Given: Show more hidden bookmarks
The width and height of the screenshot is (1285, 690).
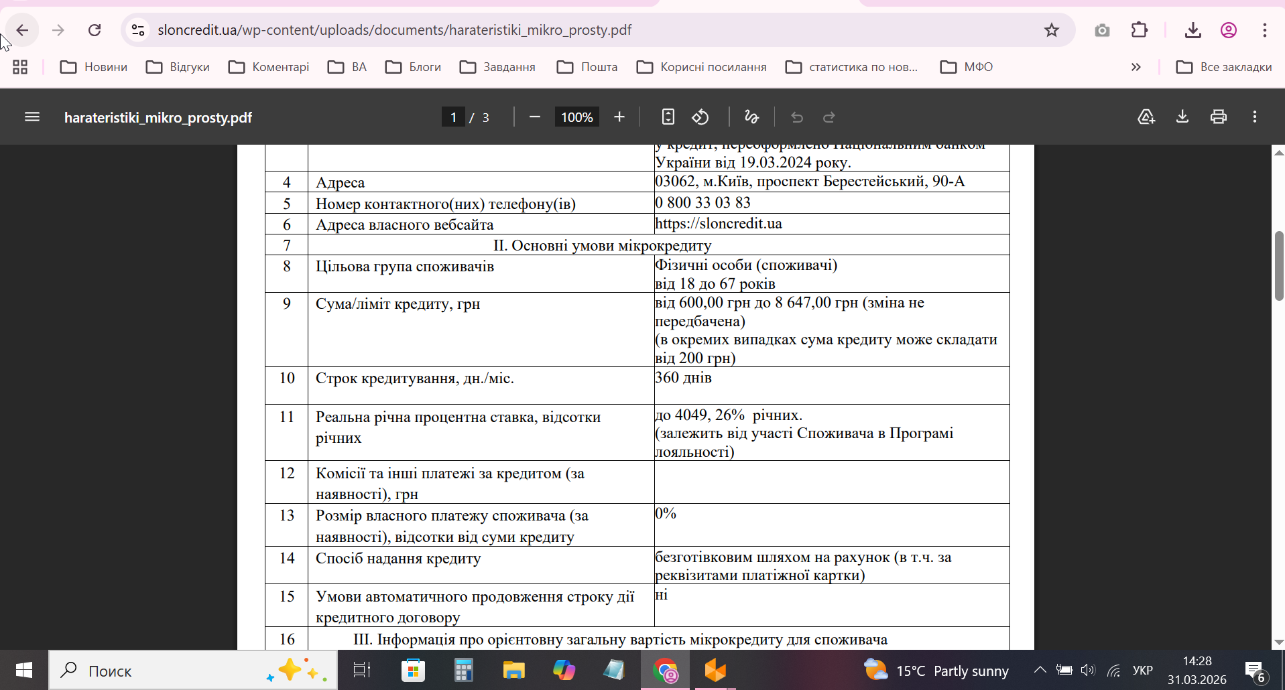Looking at the screenshot, I should point(1136,67).
